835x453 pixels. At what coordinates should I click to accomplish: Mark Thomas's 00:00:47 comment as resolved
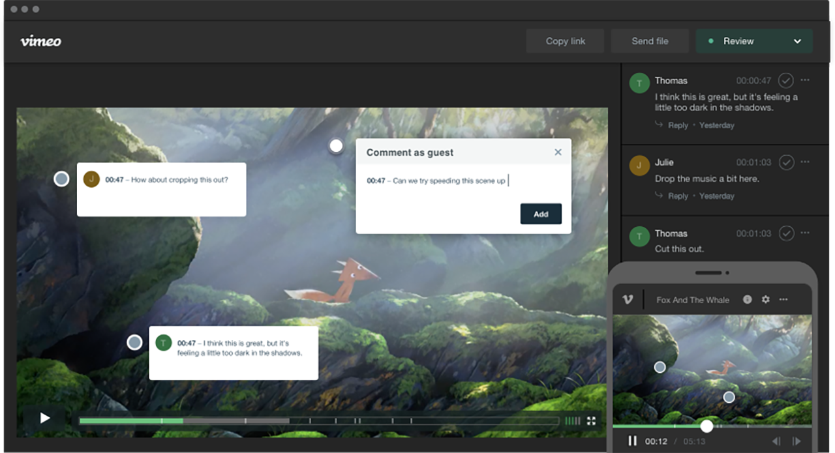pos(786,80)
